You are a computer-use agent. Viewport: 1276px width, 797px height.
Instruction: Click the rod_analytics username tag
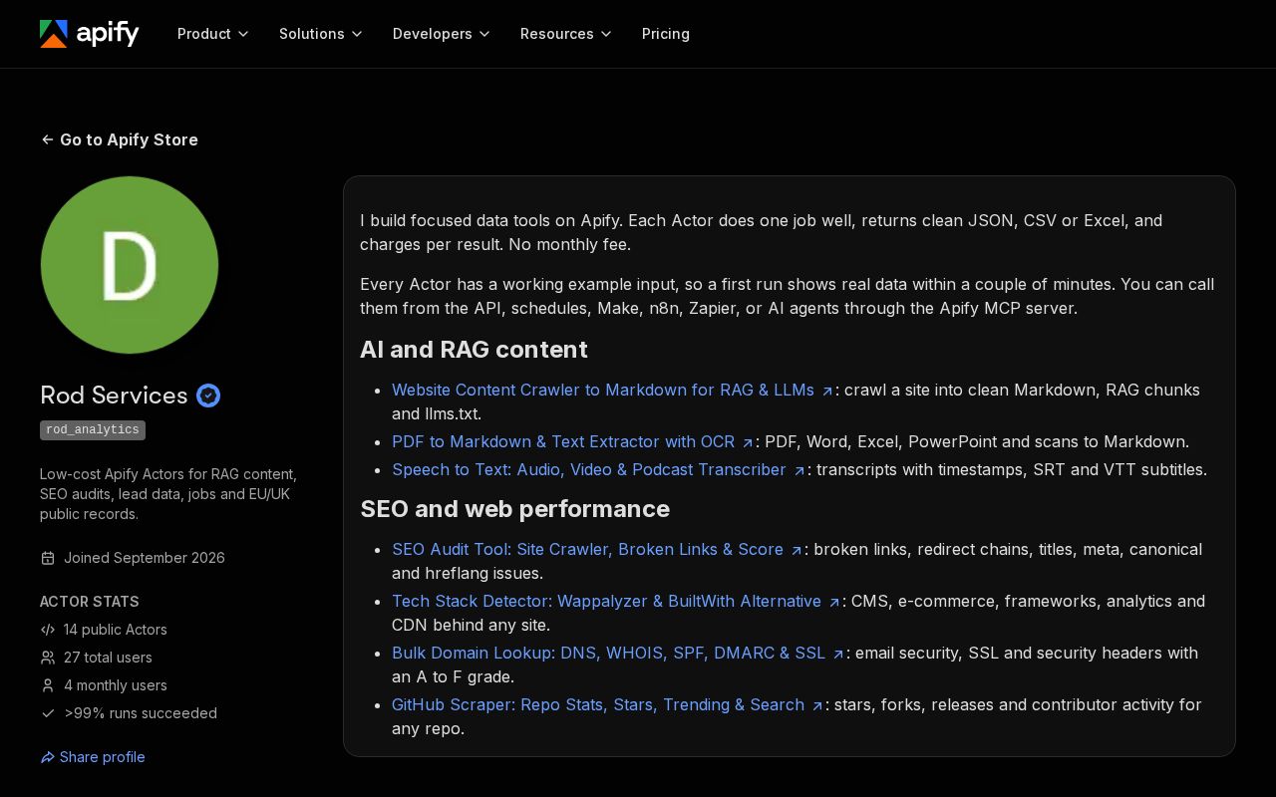pos(93,430)
